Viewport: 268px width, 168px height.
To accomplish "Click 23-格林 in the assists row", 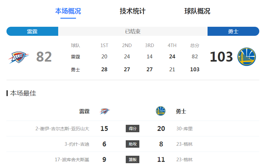I will click(184, 144).
